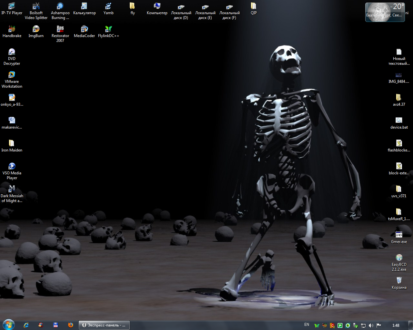Click the pineapple cocktail tray icon
413x330 pixels.
pos(325,325)
